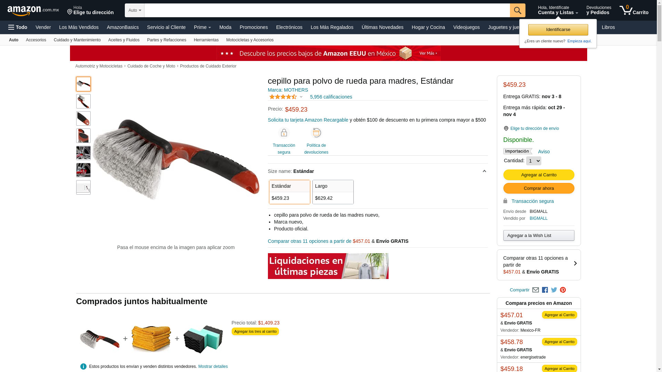Go to Amazon.com.mx home logo

click(33, 11)
